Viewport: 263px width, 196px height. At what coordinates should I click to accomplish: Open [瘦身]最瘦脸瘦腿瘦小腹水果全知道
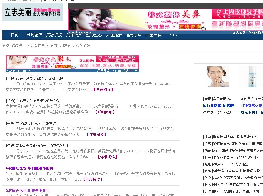(x=230, y=137)
